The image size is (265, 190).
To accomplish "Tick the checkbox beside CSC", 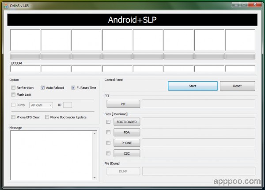I will pyautogui.click(x=108, y=153).
